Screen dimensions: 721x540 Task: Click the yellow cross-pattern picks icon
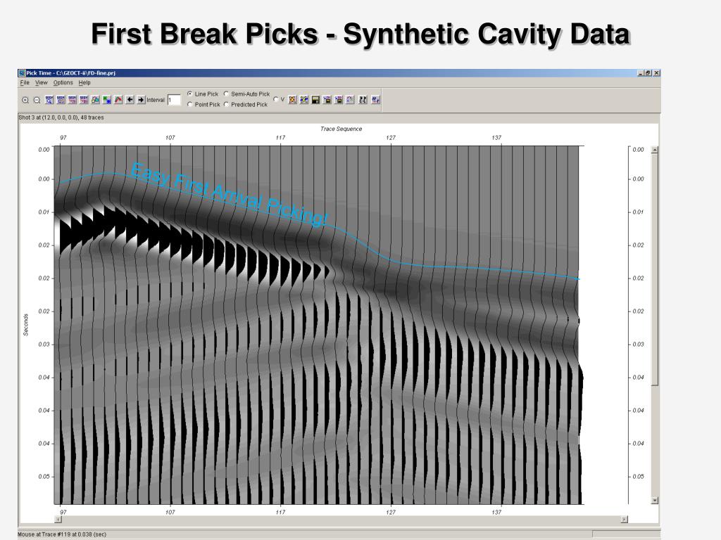[x=304, y=100]
